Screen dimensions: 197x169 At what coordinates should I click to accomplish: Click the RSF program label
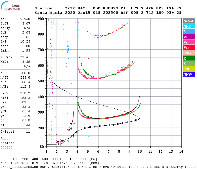point(124,13)
